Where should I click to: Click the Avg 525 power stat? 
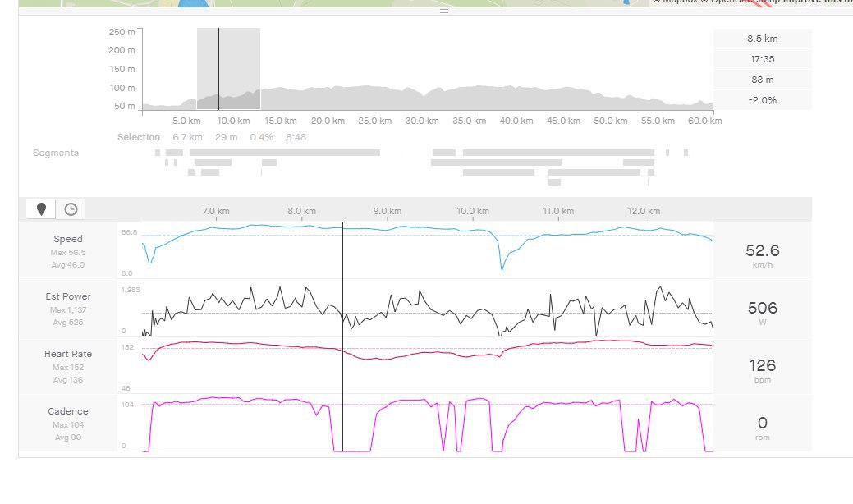[68, 323]
